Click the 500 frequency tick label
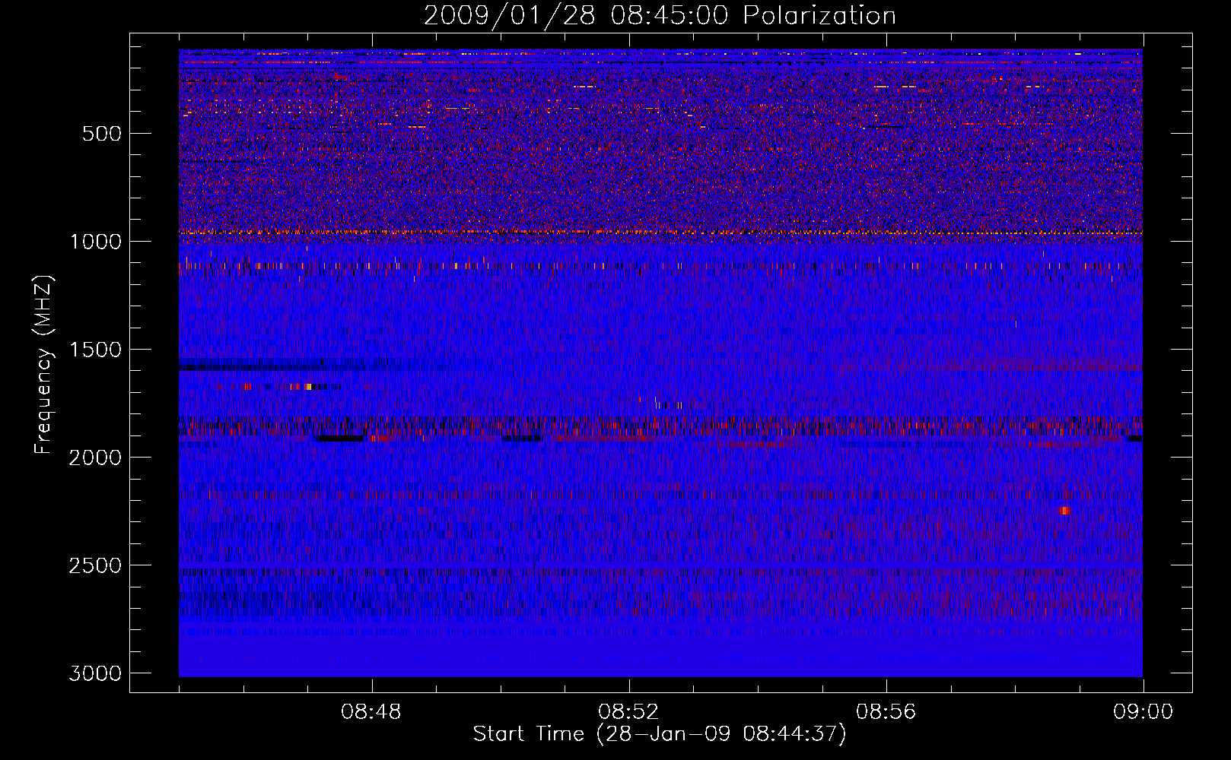The image size is (1231, 760). click(102, 134)
